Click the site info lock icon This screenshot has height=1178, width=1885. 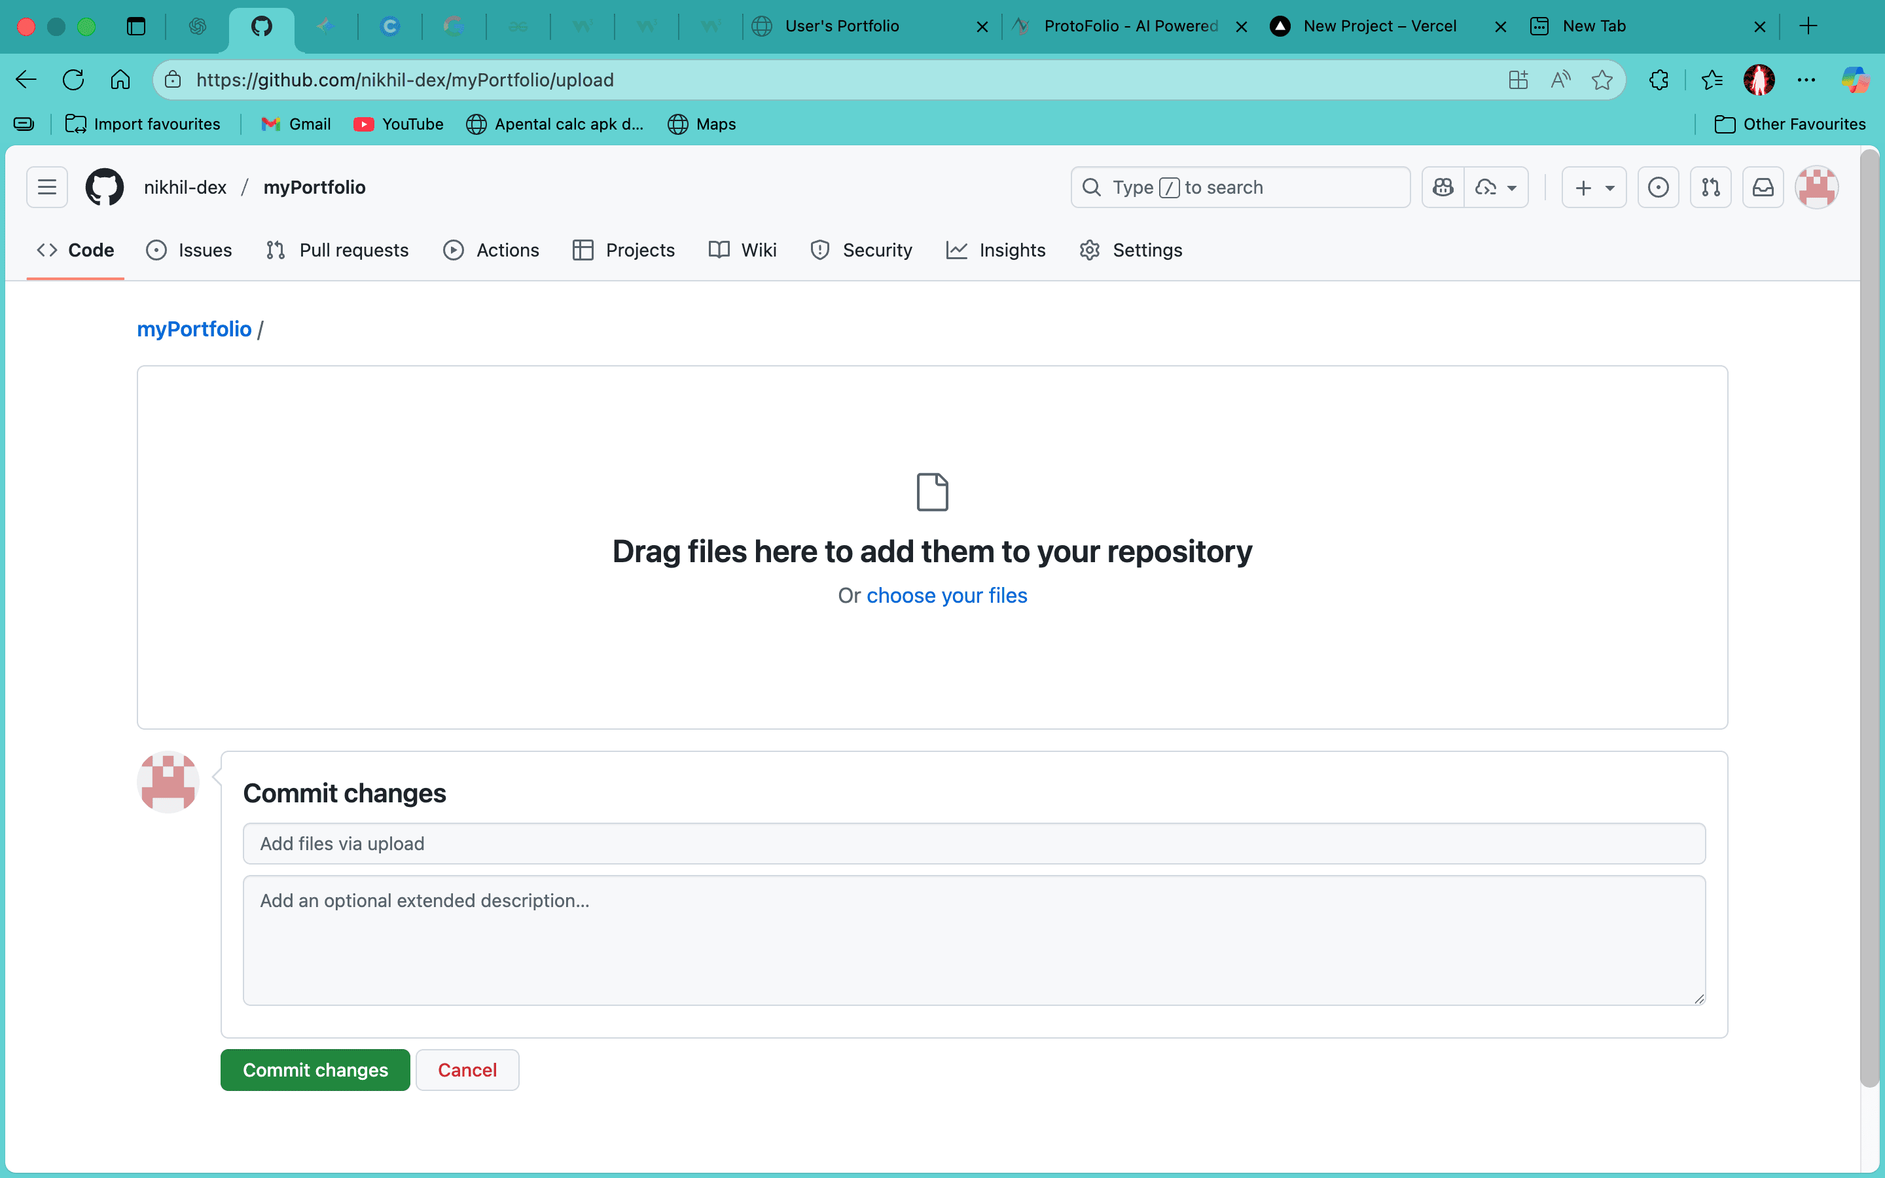(x=173, y=79)
